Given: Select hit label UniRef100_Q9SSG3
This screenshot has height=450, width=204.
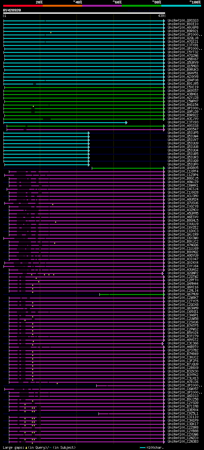Looking at the screenshot, I should coord(183,21).
